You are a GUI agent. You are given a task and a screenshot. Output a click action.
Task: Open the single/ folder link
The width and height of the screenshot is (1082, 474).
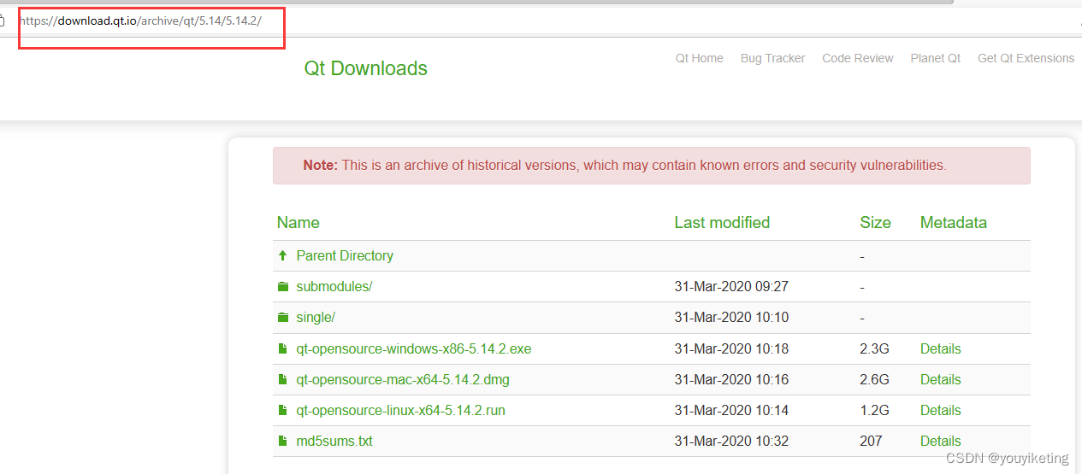click(x=316, y=318)
